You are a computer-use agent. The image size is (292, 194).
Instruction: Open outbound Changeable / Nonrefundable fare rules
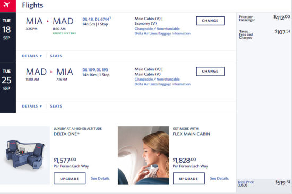coord(157,29)
